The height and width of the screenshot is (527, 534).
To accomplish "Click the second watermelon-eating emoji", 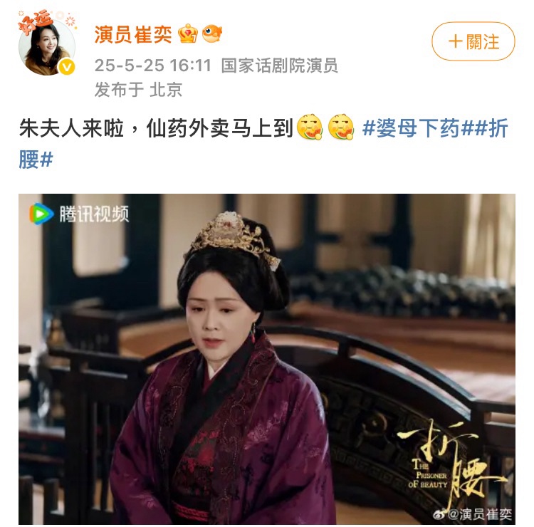I will [341, 127].
